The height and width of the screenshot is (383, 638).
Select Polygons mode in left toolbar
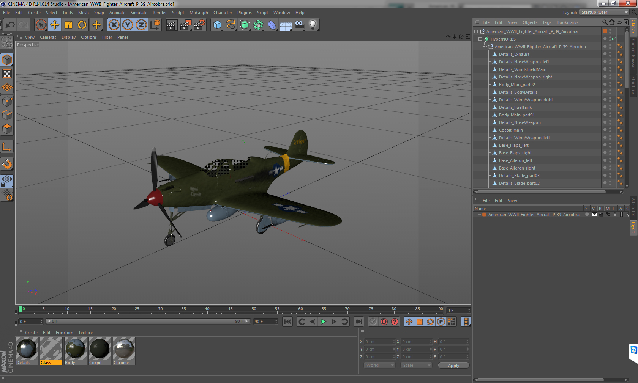pyautogui.click(x=7, y=129)
